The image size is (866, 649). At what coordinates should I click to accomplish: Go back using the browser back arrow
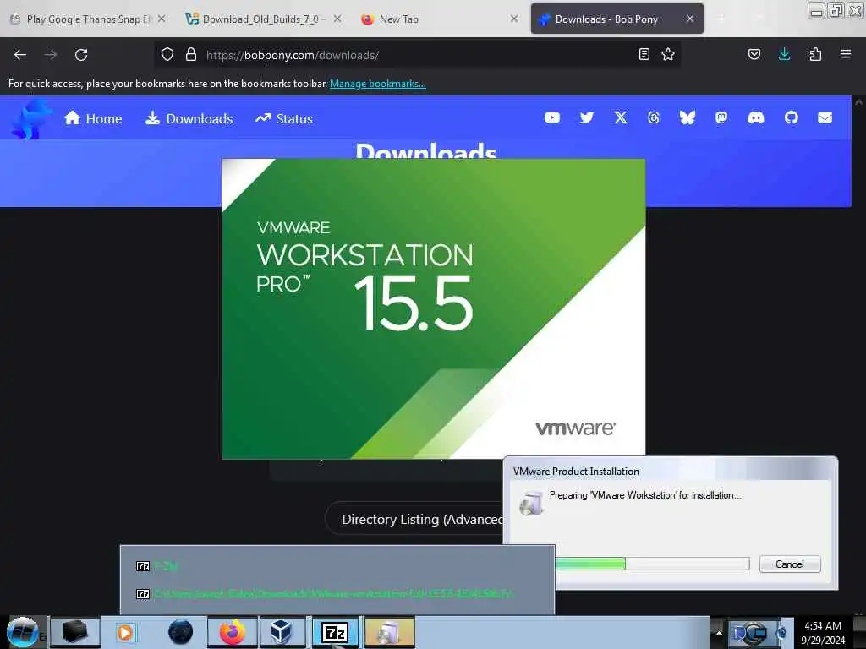click(20, 55)
